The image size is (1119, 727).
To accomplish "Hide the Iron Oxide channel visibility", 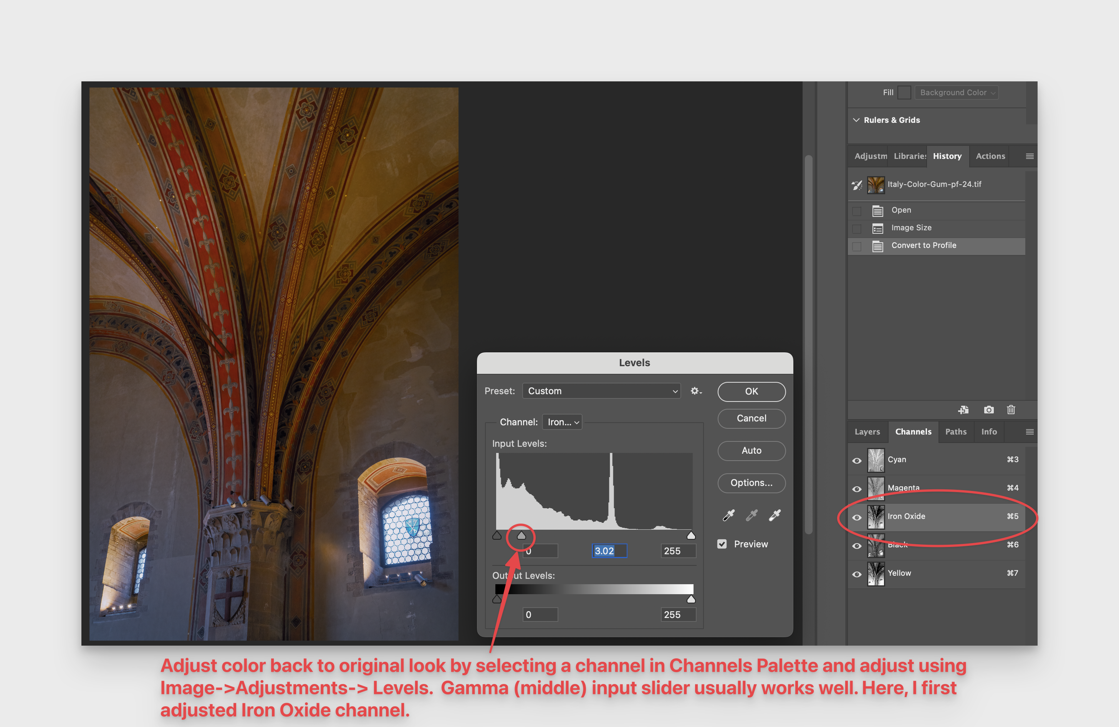I will pos(857,517).
